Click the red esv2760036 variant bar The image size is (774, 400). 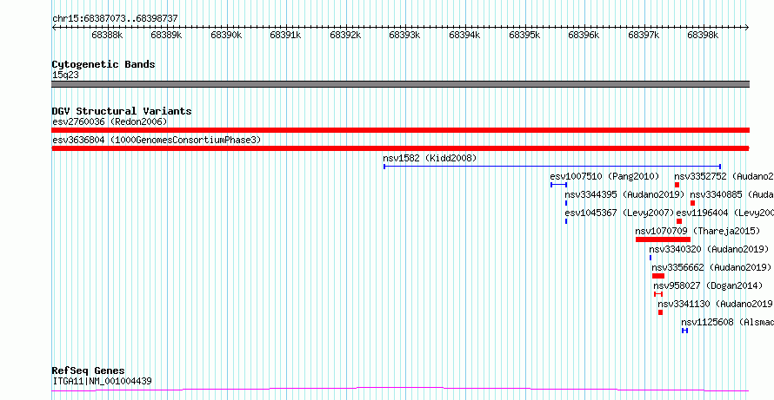point(400,130)
